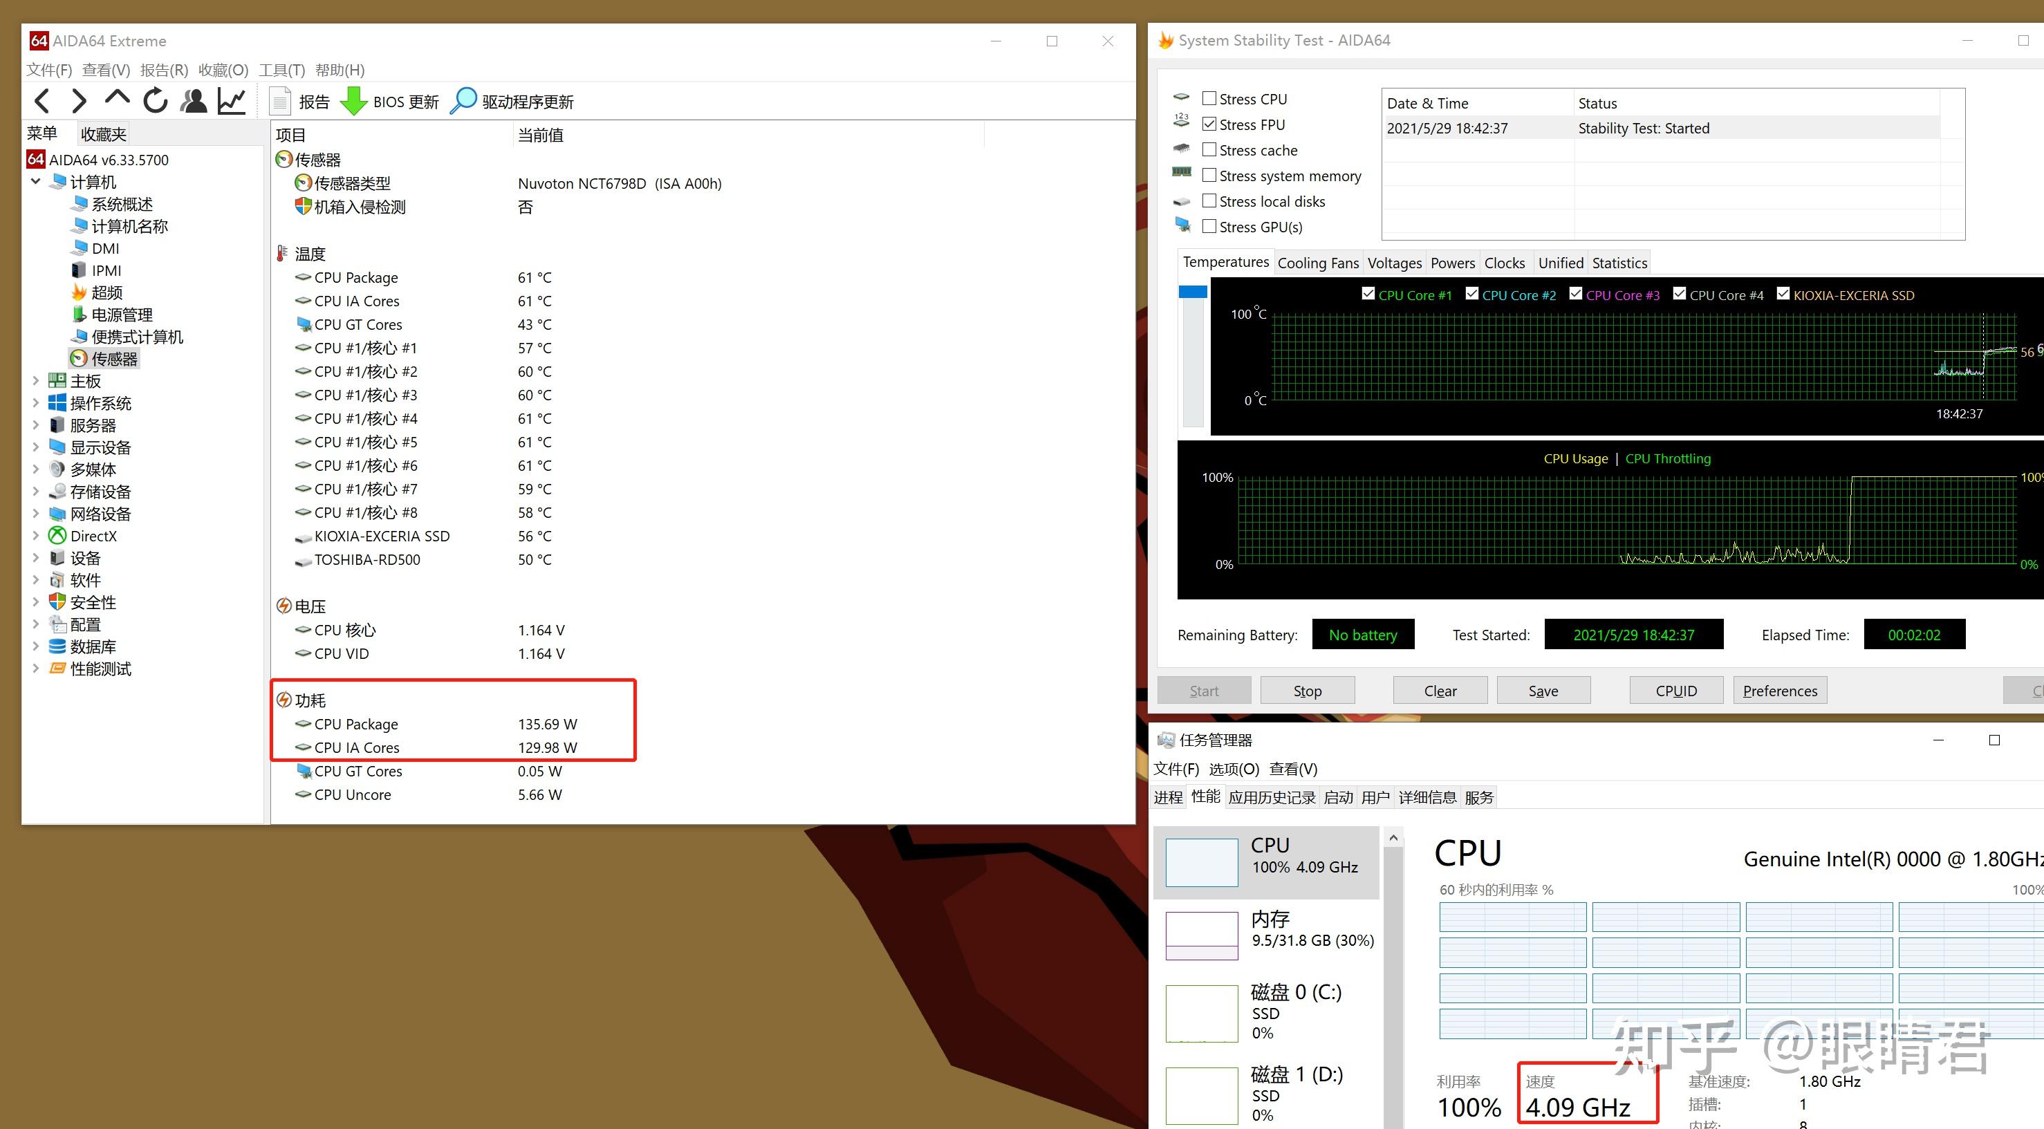Open Preferences in the stability test window
The height and width of the screenshot is (1129, 2044).
[1779, 689]
